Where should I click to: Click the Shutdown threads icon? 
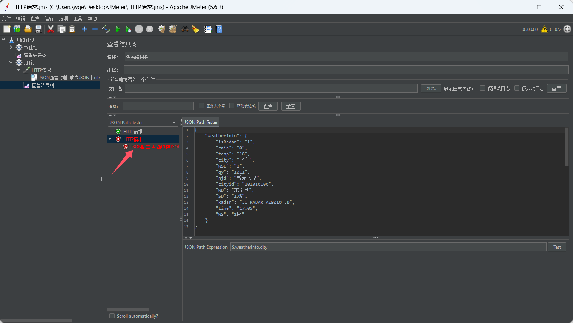(x=150, y=29)
